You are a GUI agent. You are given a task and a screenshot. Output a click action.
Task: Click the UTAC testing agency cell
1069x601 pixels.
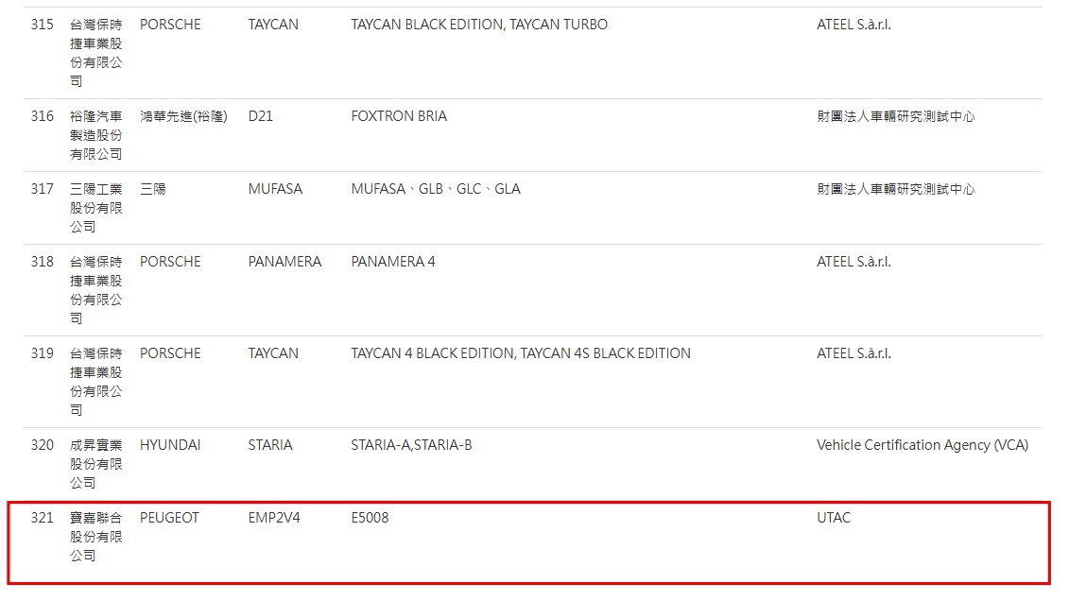(834, 518)
